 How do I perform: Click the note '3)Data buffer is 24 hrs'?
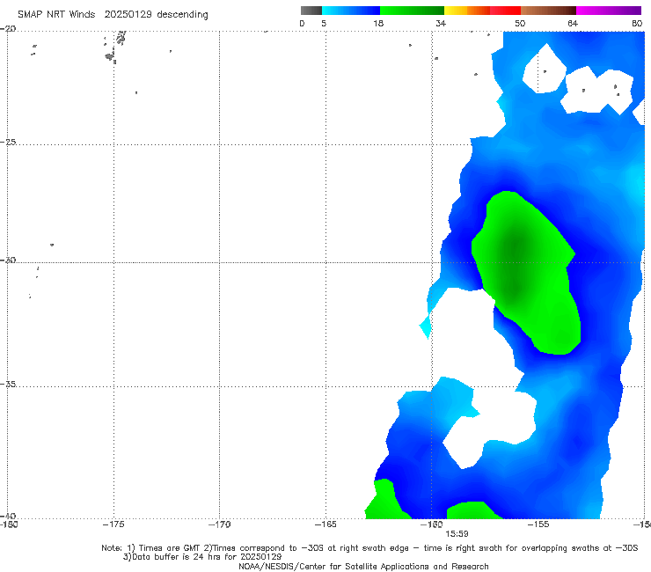[202, 557]
